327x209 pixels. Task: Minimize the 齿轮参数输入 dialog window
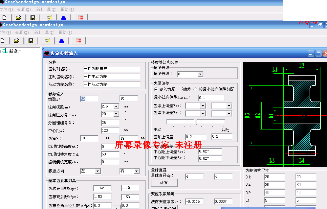point(311,54)
